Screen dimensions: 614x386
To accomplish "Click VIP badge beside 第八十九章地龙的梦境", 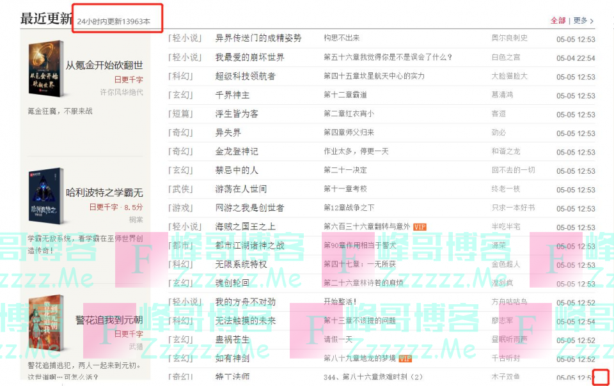I will click(x=405, y=359).
